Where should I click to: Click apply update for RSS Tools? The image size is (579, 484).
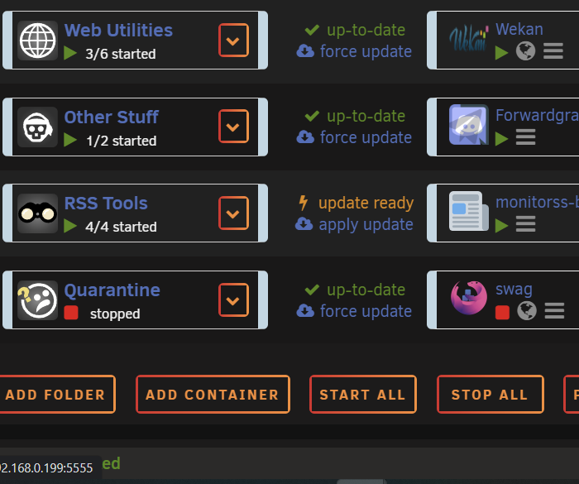coord(366,224)
